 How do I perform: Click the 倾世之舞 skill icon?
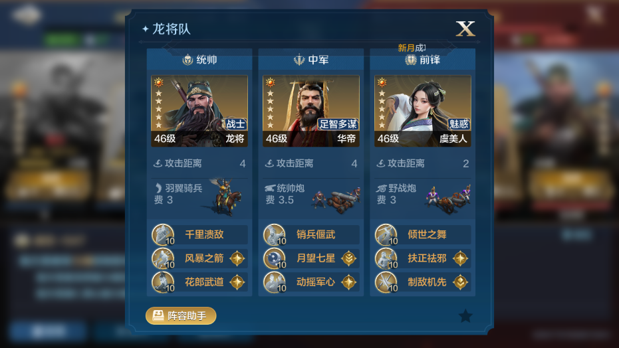pos(386,235)
